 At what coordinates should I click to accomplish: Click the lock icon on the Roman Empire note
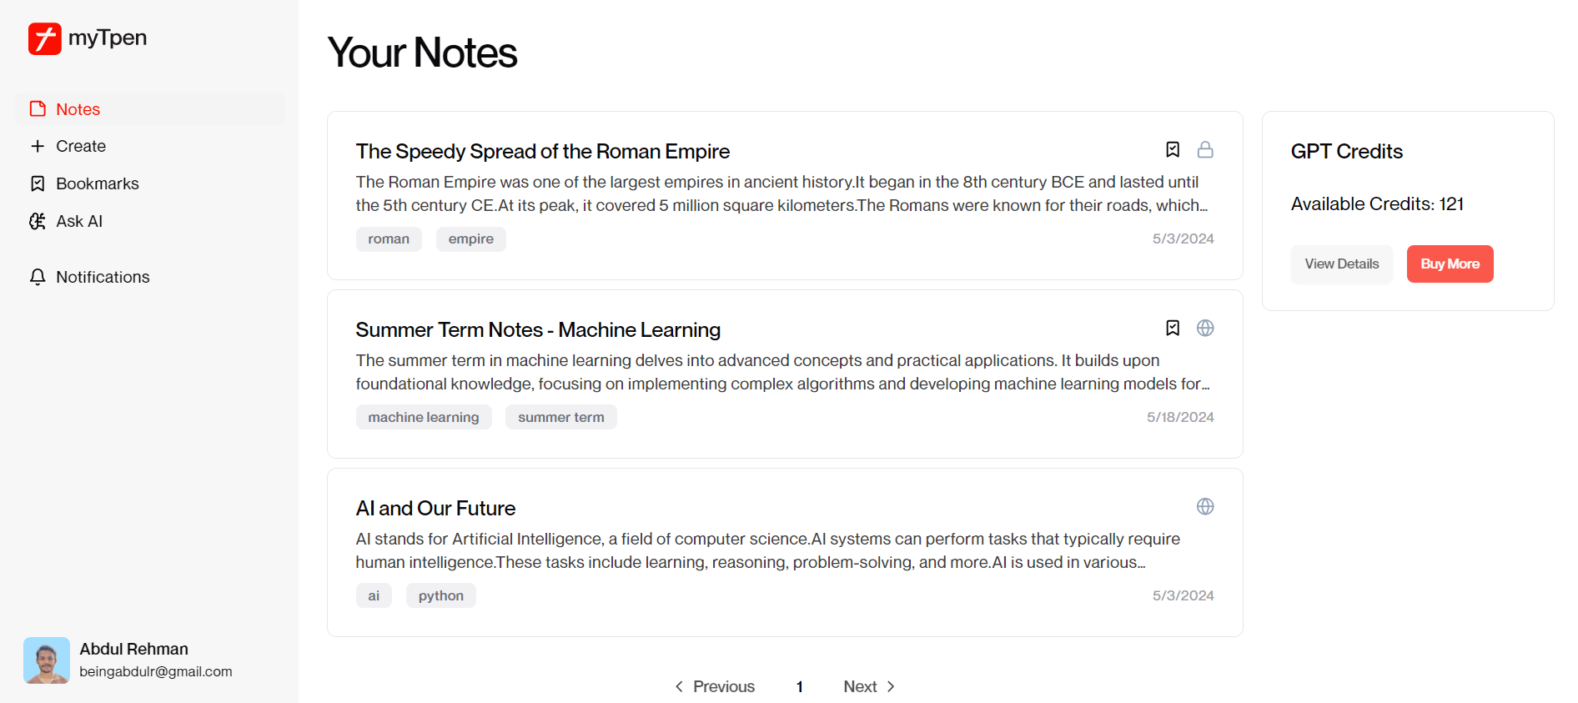pyautogui.click(x=1205, y=149)
